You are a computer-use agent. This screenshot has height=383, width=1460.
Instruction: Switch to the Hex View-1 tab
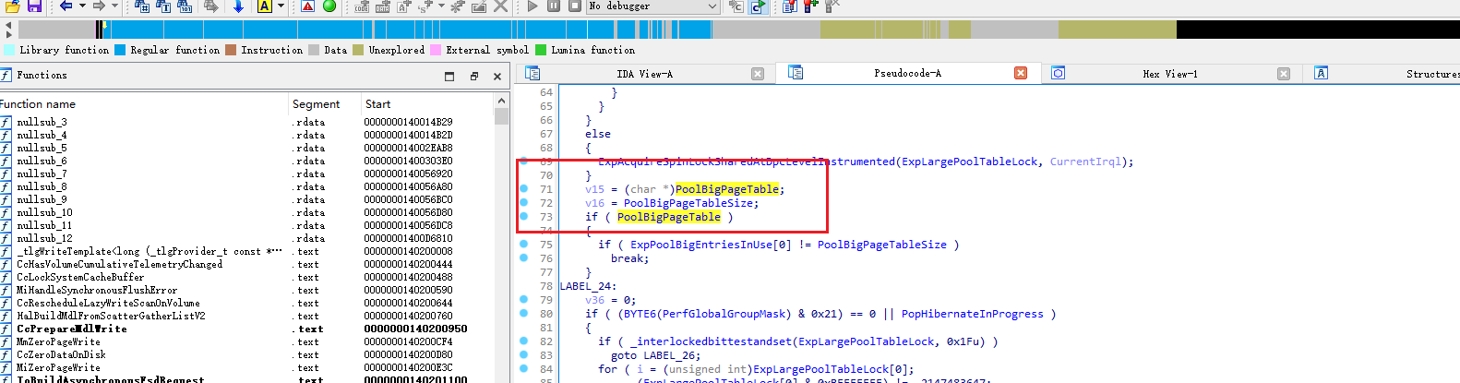coord(1169,74)
